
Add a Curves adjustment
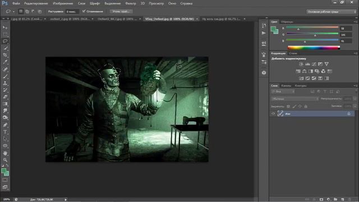(314, 64)
